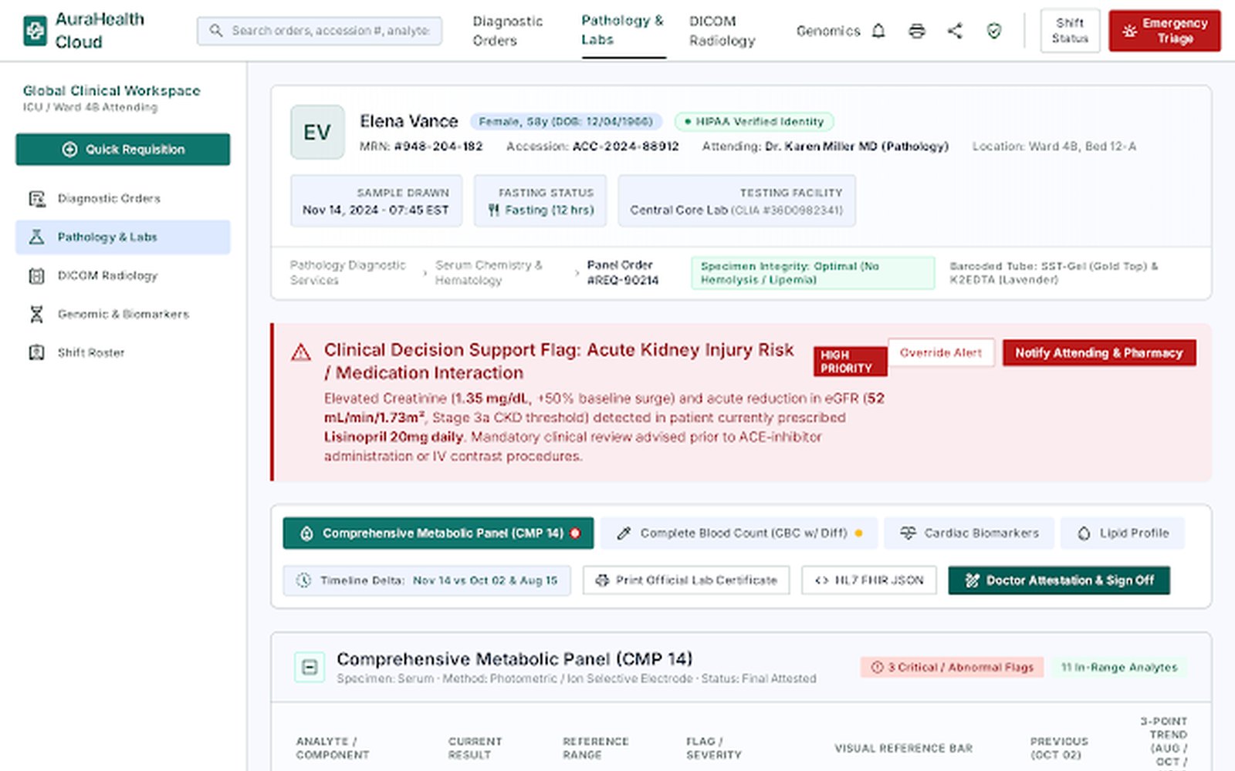The height and width of the screenshot is (771, 1235).
Task: Click the AuraHealth Cloud logo icon
Action: [35, 31]
